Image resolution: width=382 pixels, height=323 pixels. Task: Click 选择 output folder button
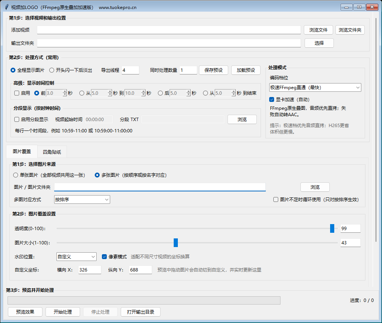(x=319, y=43)
